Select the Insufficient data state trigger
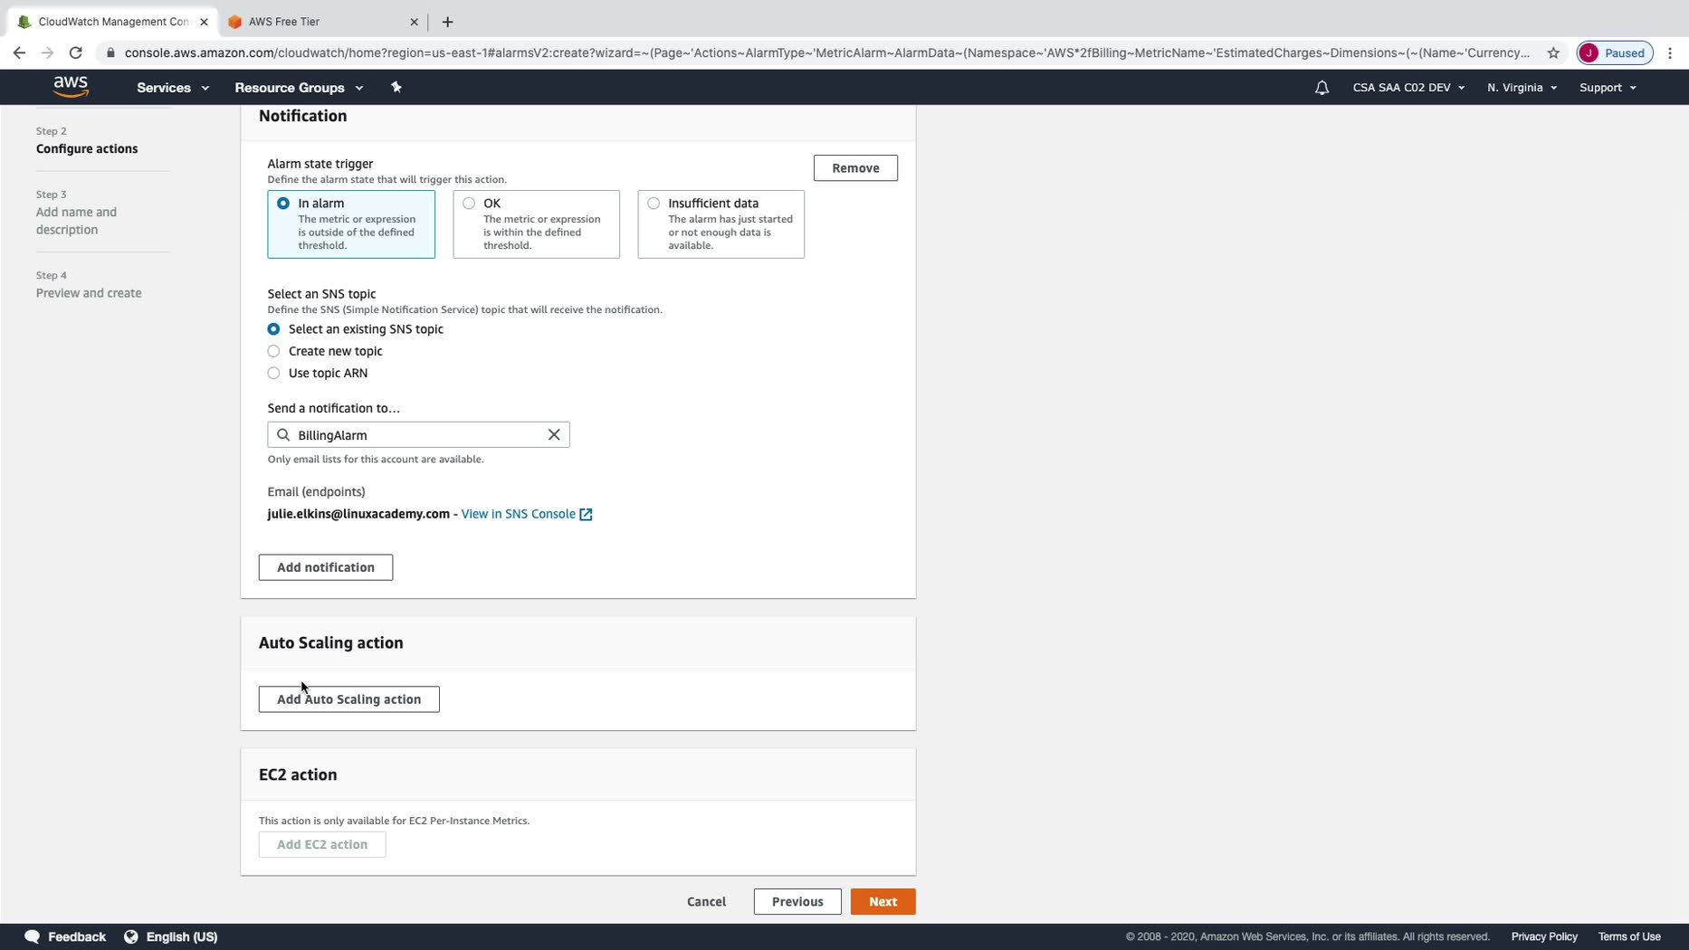 pos(720,223)
